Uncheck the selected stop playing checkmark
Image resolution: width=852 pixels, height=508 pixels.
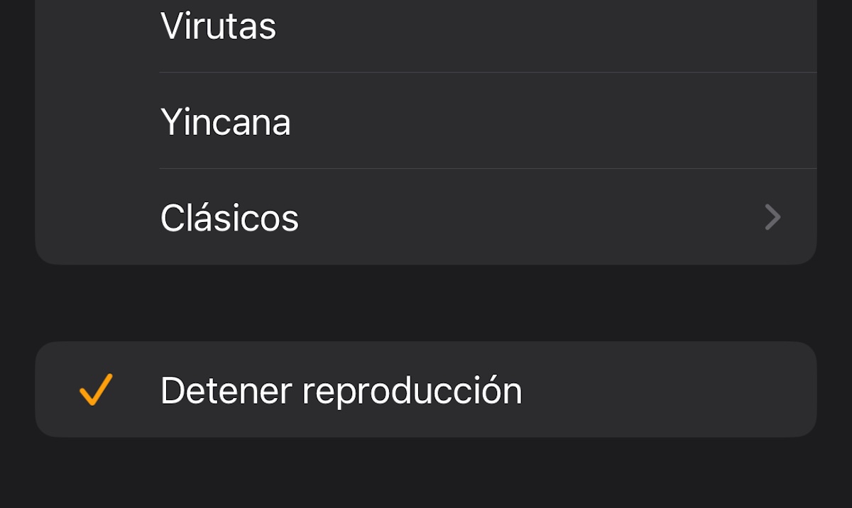point(96,390)
